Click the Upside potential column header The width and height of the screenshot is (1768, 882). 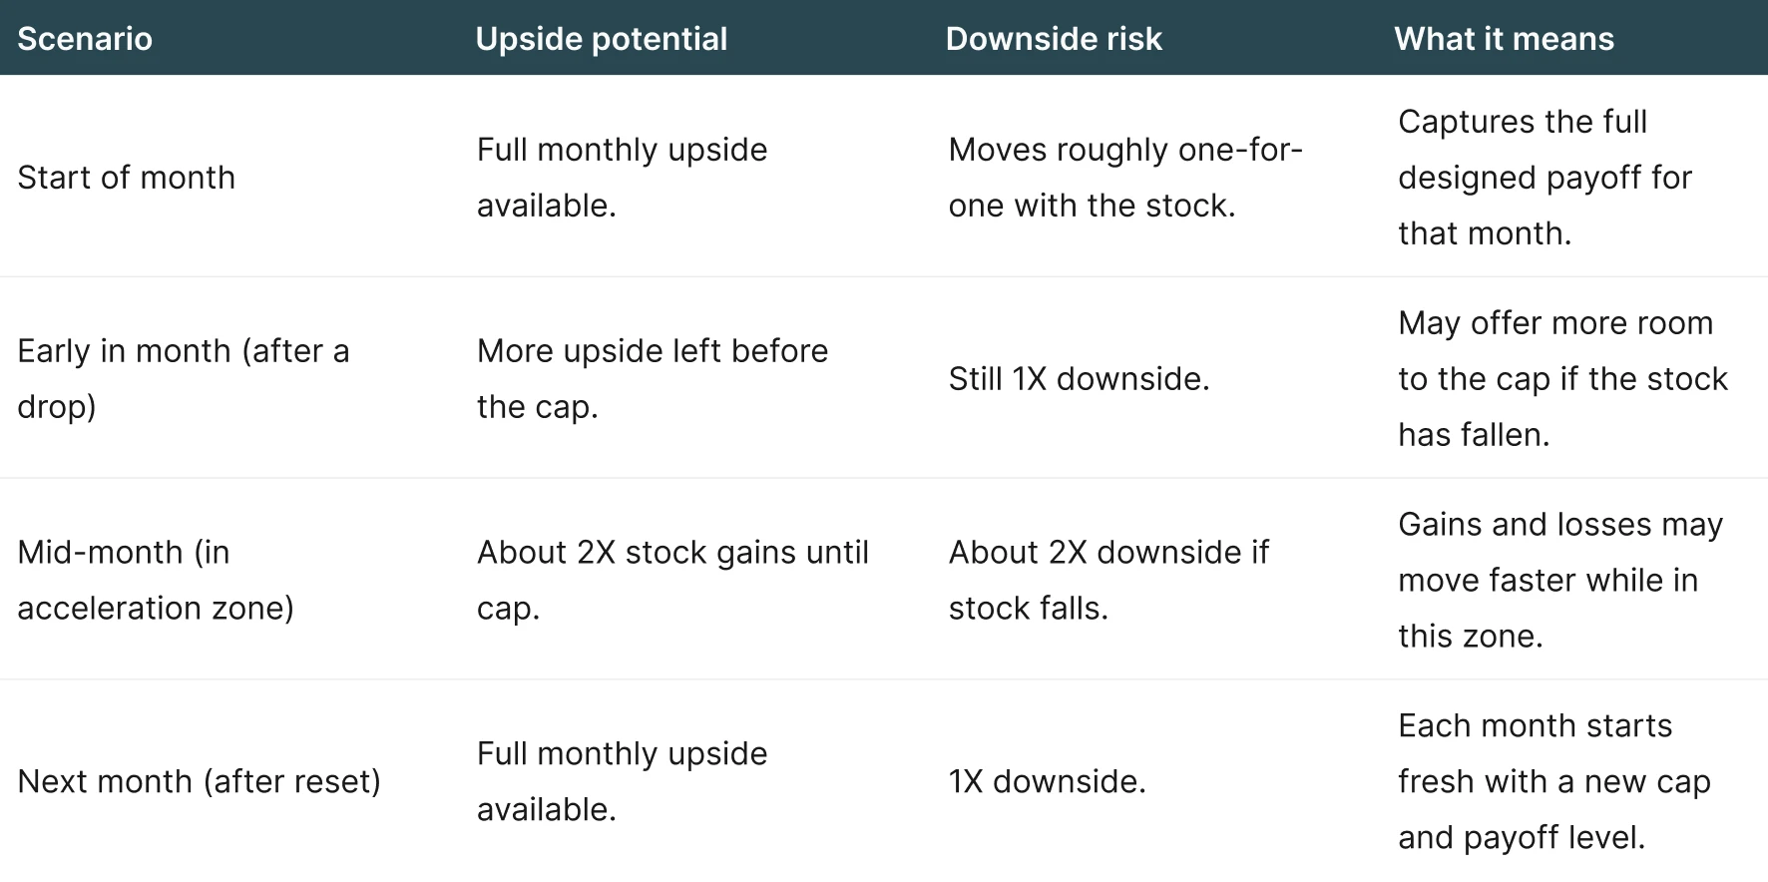601,39
